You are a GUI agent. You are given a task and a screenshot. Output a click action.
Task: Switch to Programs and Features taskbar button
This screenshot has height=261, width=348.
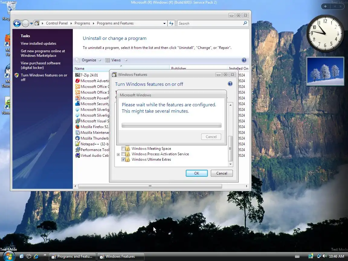tap(72, 256)
